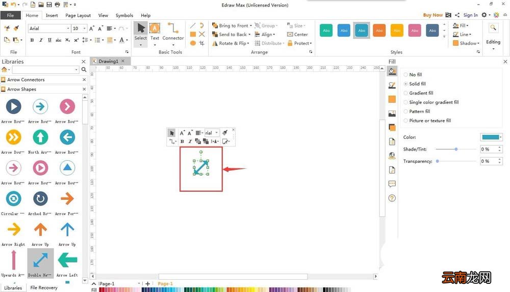Open the Help ribbon tab
Screen dimensions: 510x292
145,15
